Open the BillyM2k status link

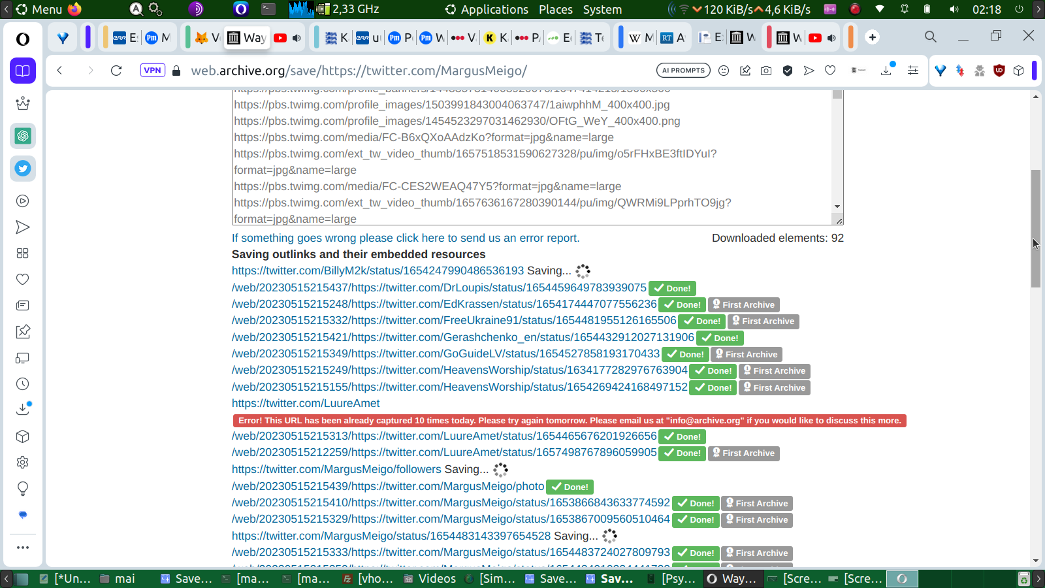[x=378, y=270]
